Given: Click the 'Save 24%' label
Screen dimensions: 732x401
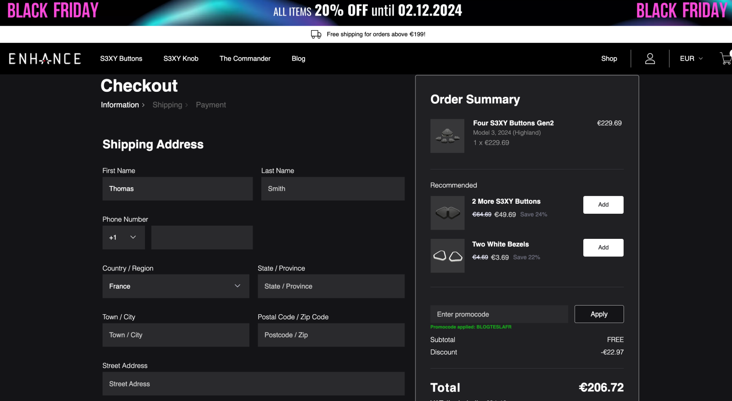Looking at the screenshot, I should [533, 215].
